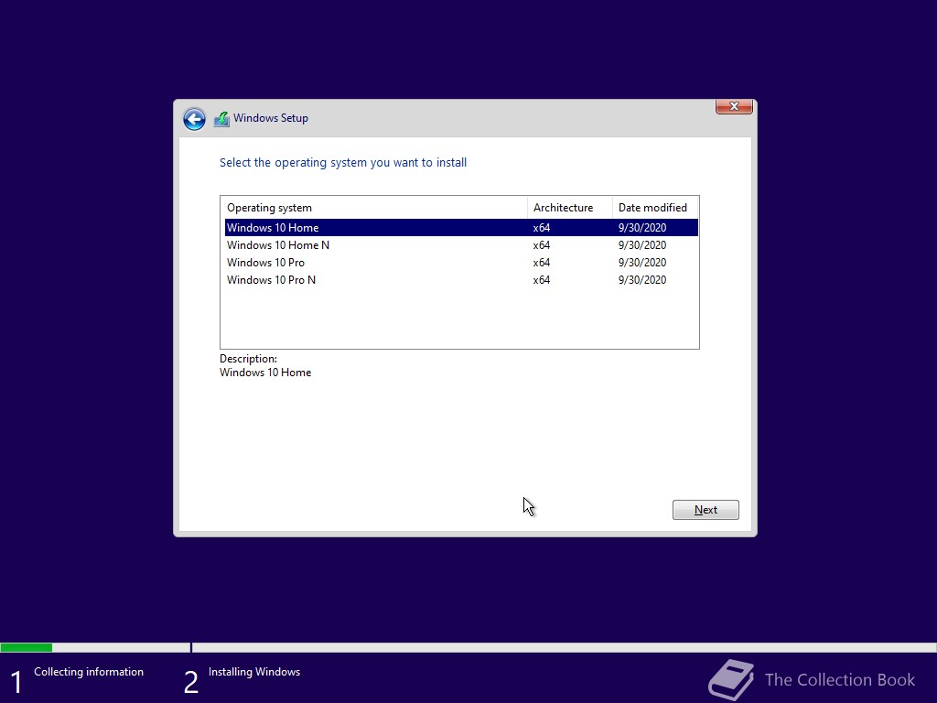Click the blue back arrow icon

[x=194, y=119]
